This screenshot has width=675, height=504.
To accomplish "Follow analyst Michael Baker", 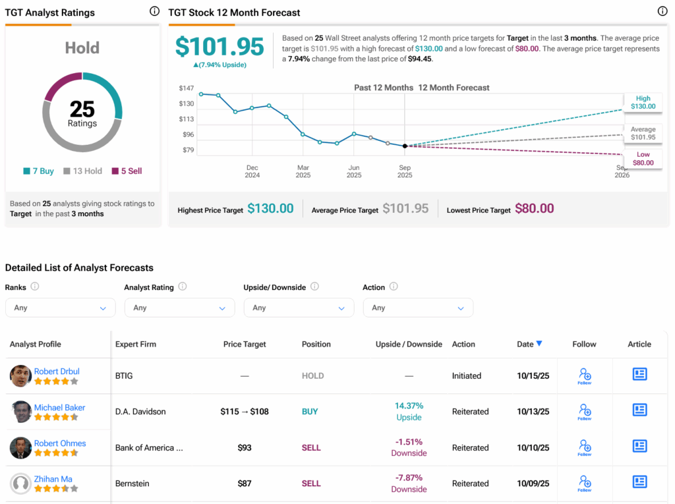I will point(585,411).
